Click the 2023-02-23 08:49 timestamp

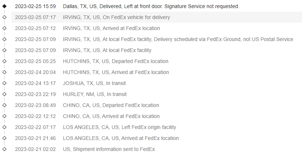pos(35,105)
